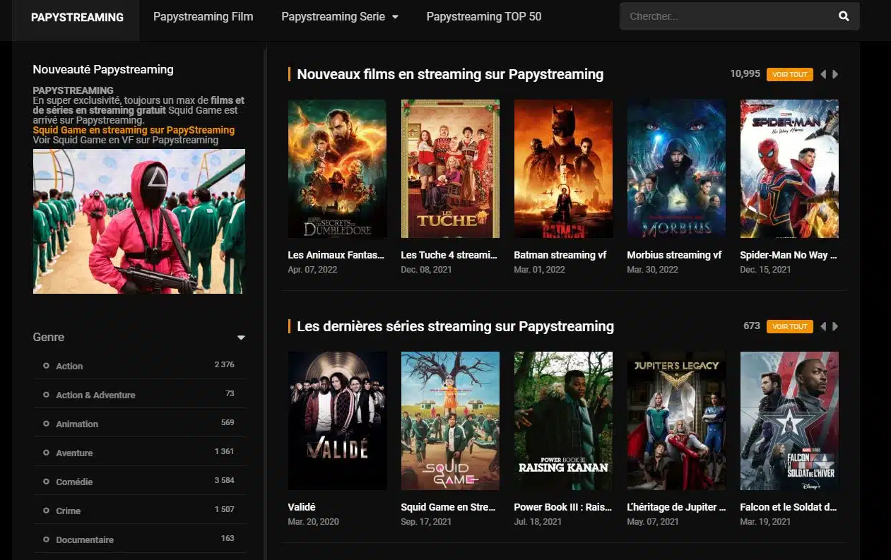Open Secrets de Dumbledore poster
Screen dimensions: 891x560
pos(337,169)
